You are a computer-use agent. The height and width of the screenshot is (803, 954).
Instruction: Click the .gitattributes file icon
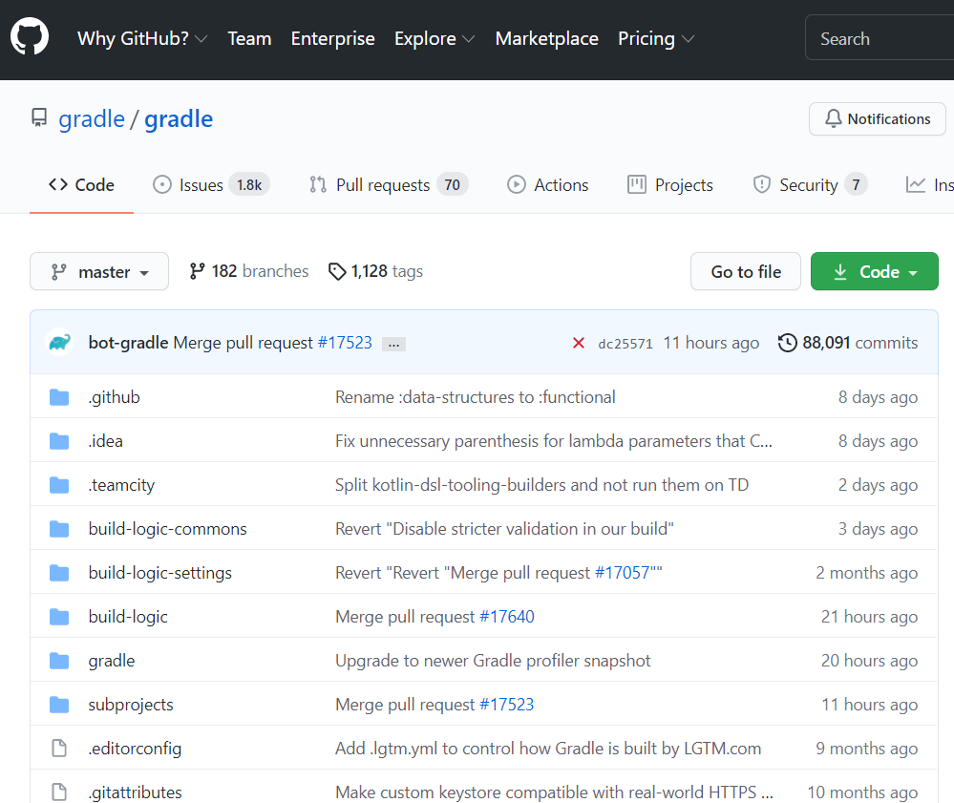pyautogui.click(x=59, y=792)
